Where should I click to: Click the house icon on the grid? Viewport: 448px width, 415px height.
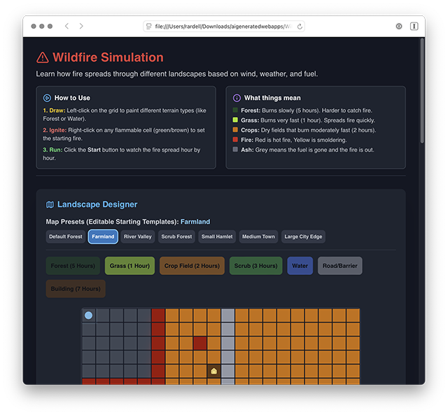pyautogui.click(x=214, y=371)
